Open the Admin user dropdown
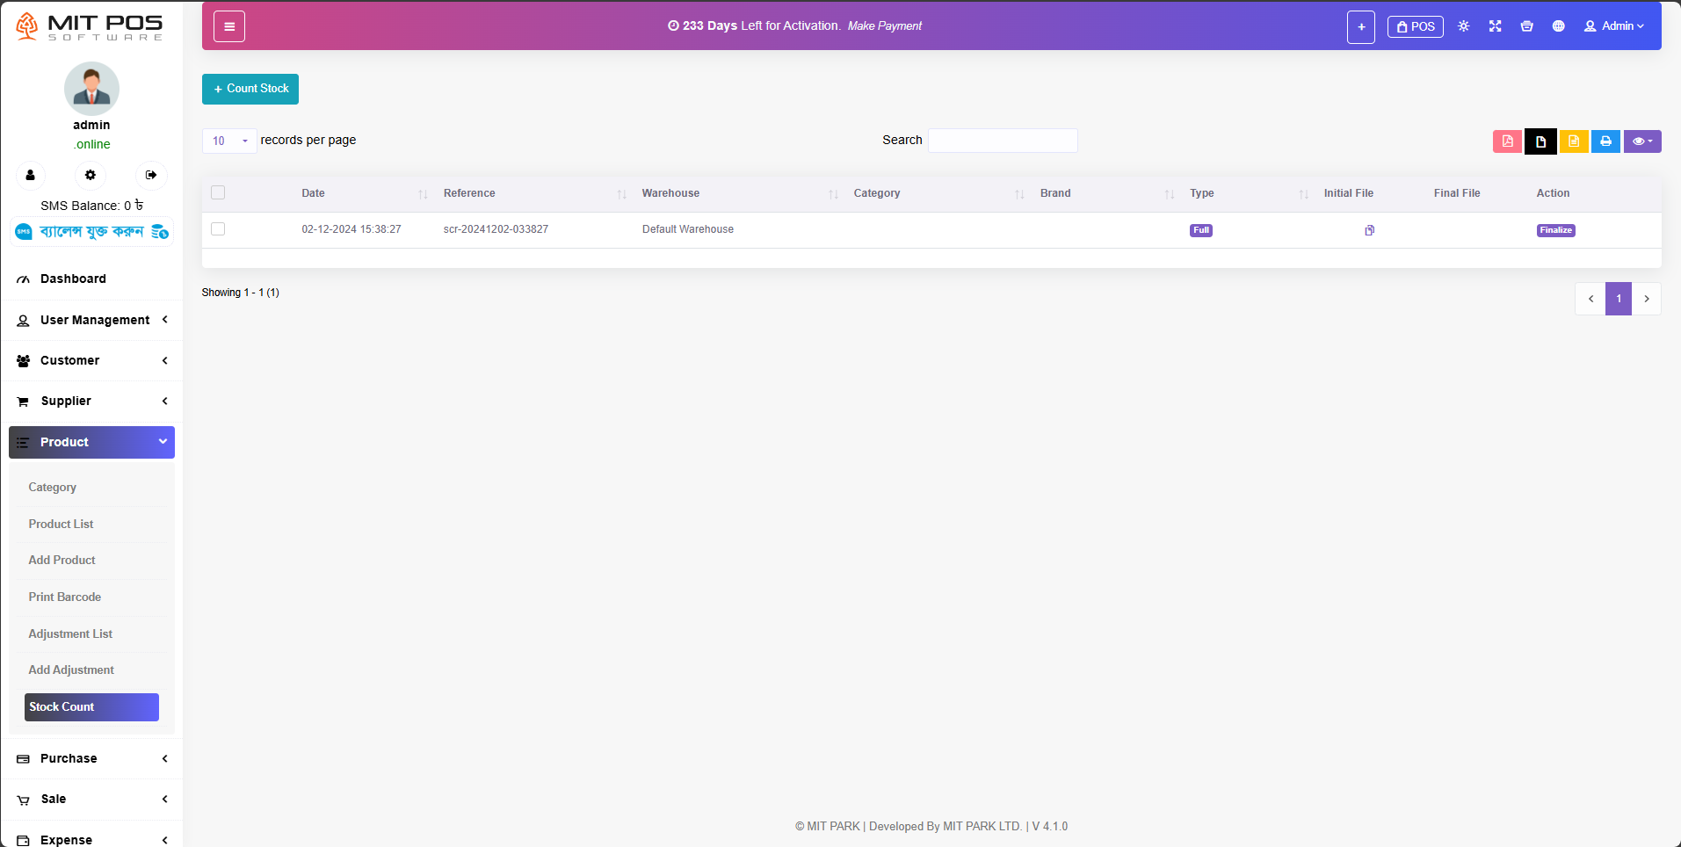Viewport: 1681px width, 847px height. (1614, 26)
